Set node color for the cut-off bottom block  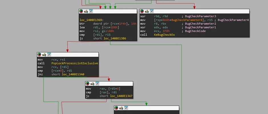116,108
